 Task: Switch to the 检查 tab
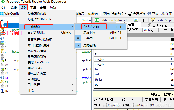131,25
